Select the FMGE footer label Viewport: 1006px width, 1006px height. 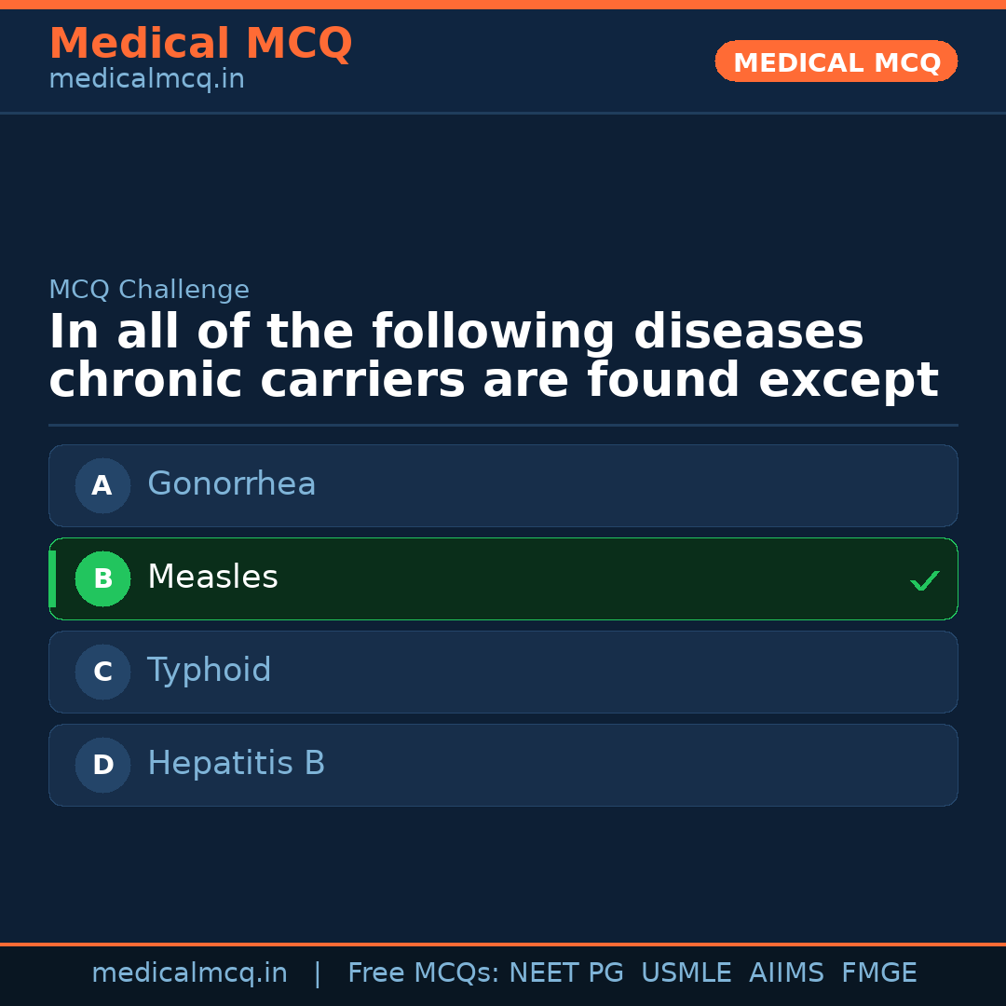[878, 973]
